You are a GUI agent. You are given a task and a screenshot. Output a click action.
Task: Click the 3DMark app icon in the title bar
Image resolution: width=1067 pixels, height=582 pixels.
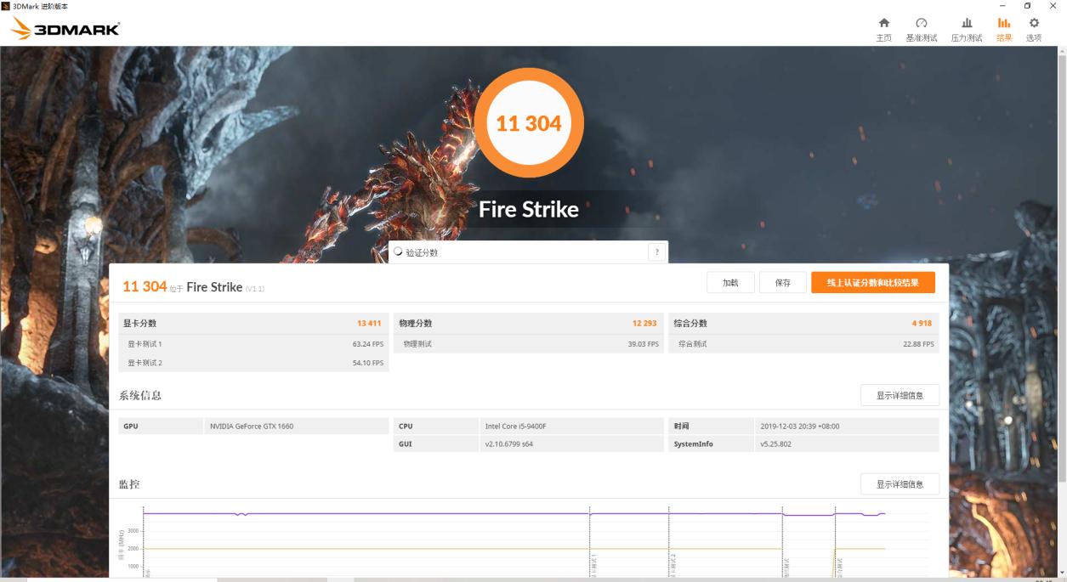tap(7, 5)
